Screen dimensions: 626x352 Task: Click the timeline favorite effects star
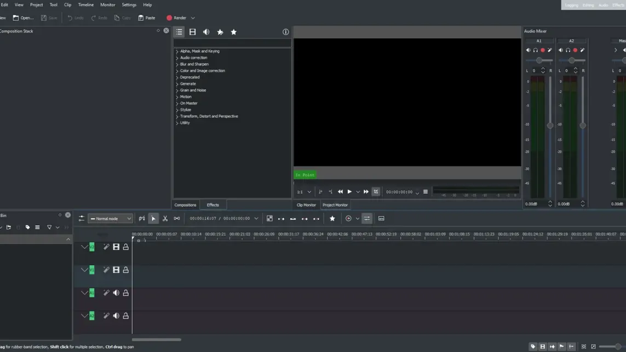332,219
